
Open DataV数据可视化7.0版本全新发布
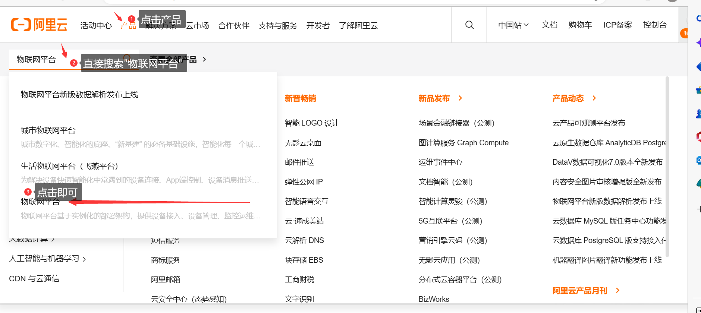pyautogui.click(x=607, y=162)
